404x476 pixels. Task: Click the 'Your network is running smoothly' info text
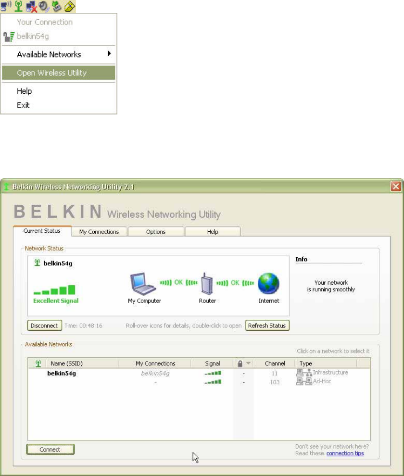pyautogui.click(x=331, y=286)
